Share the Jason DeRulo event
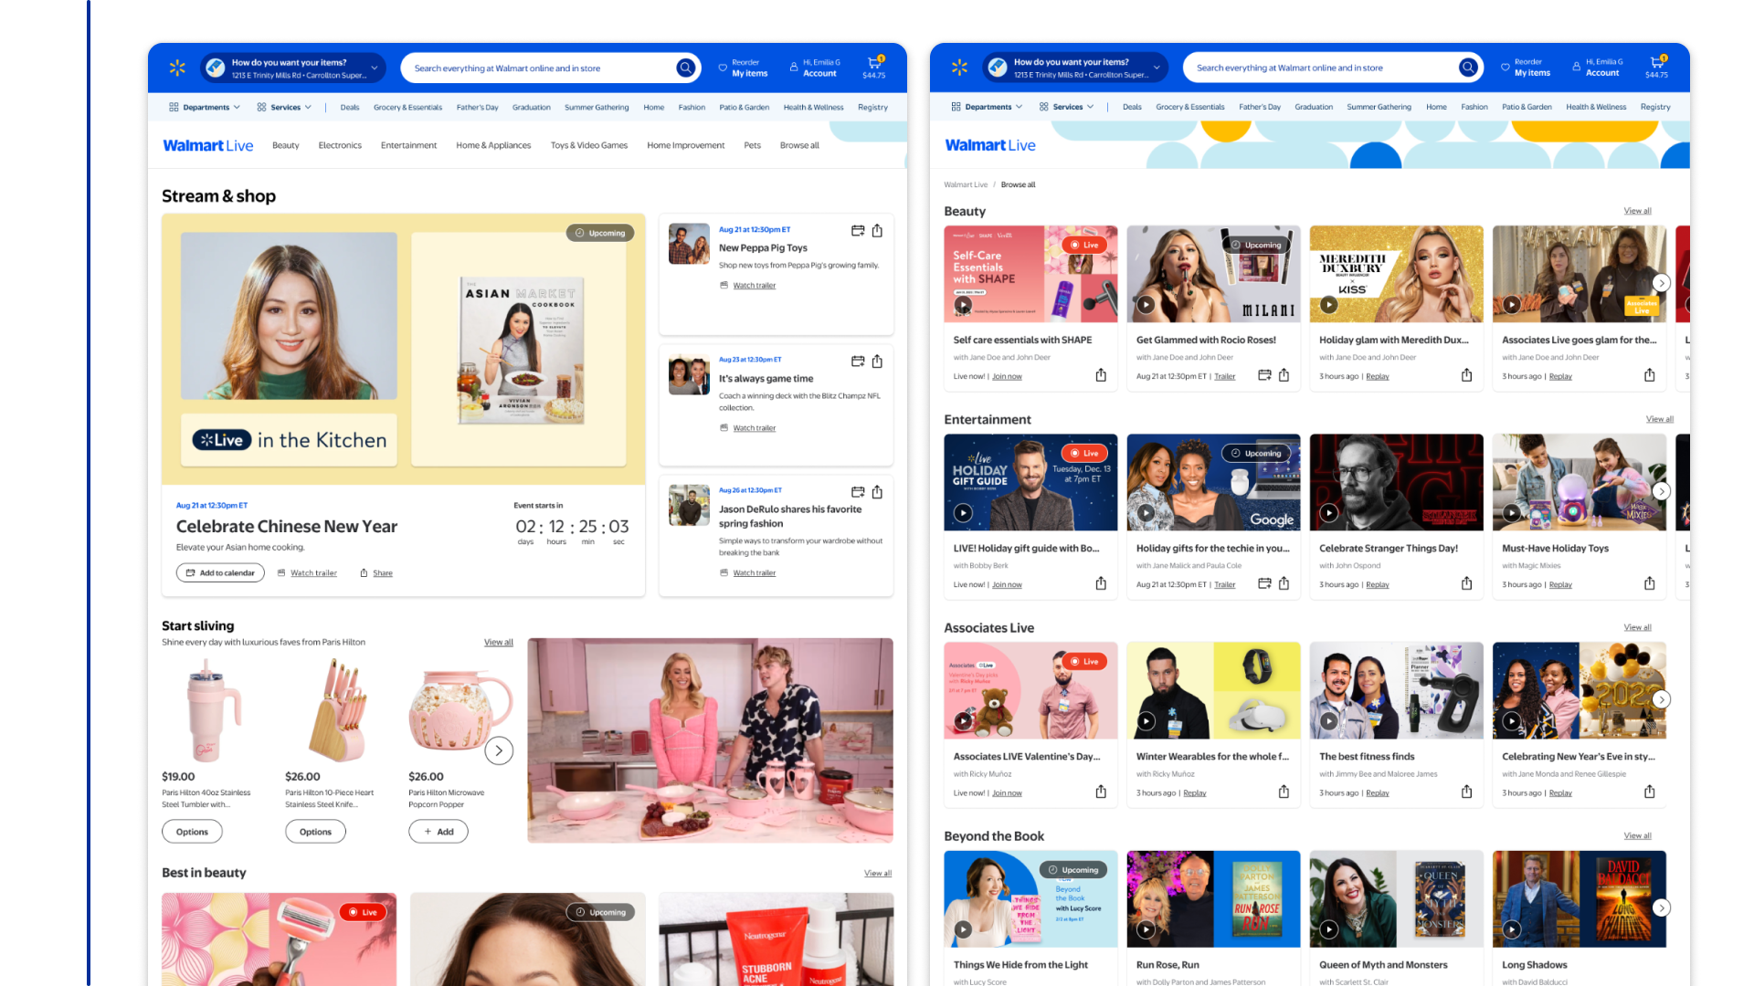Image resolution: width=1754 pixels, height=986 pixels. click(x=877, y=492)
